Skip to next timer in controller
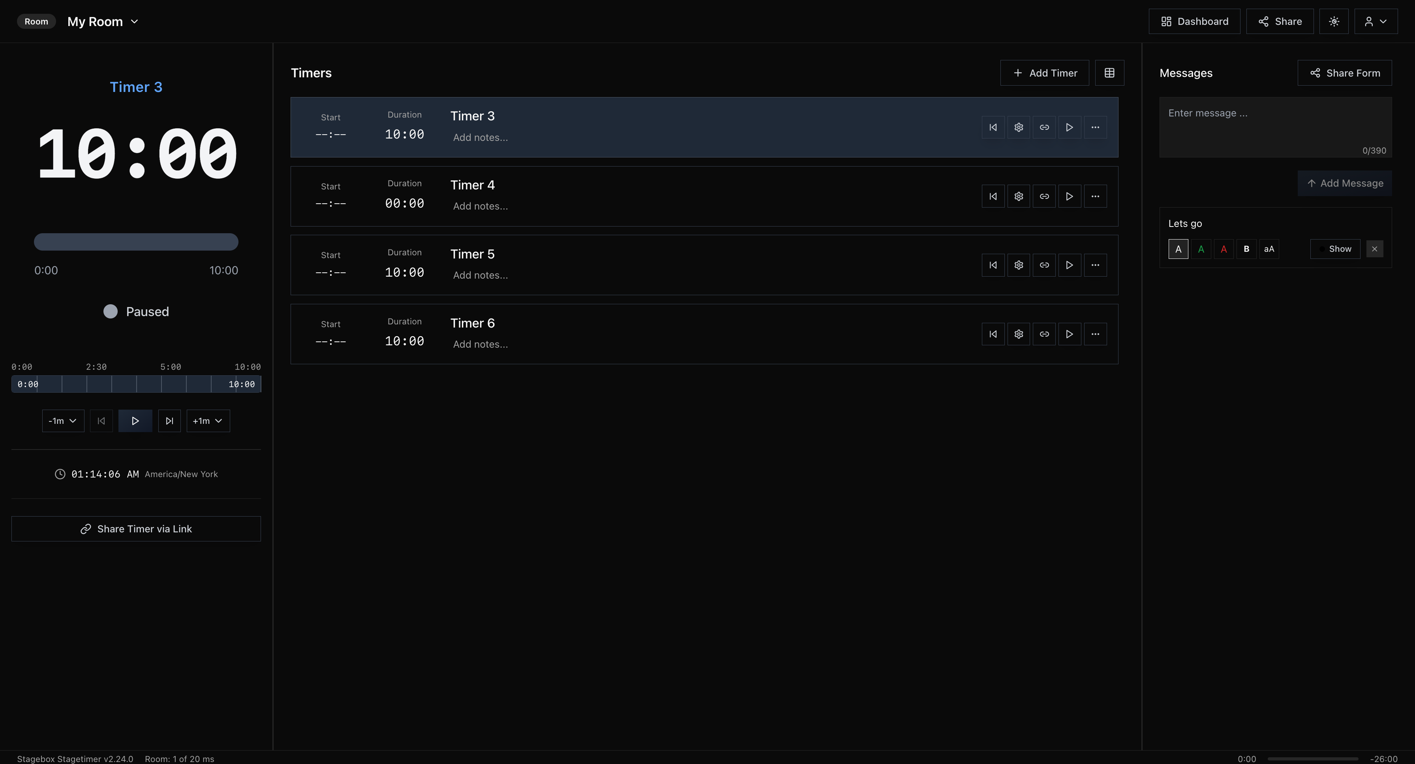Screen dimensions: 1415x764 coord(169,421)
